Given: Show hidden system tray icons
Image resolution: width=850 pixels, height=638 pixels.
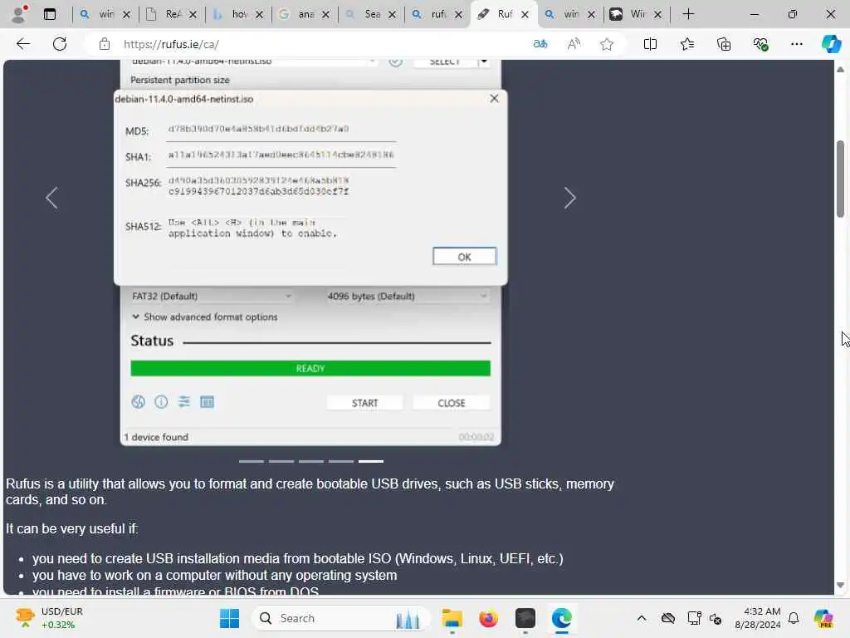Looking at the screenshot, I should pos(642,618).
